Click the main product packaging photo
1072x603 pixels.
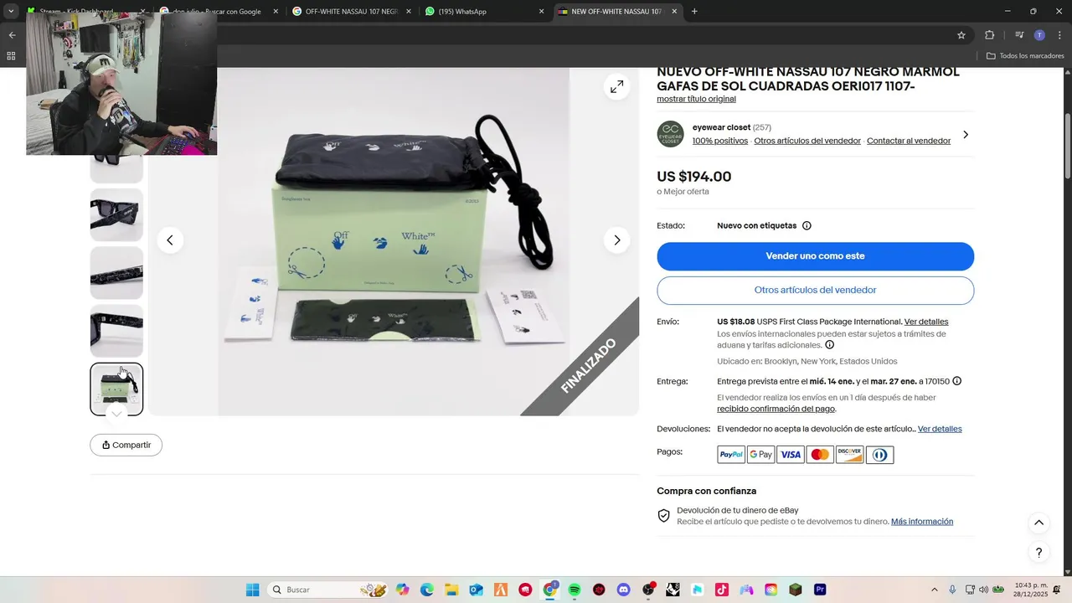pyautogui.click(x=394, y=241)
